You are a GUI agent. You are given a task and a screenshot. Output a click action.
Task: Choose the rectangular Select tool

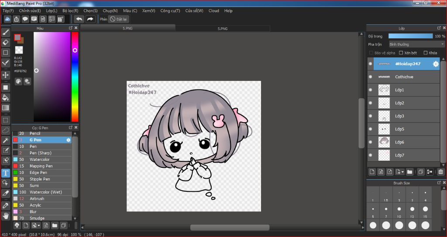(x=5, y=120)
